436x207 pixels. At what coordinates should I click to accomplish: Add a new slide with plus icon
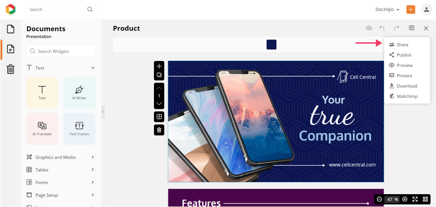tap(159, 66)
